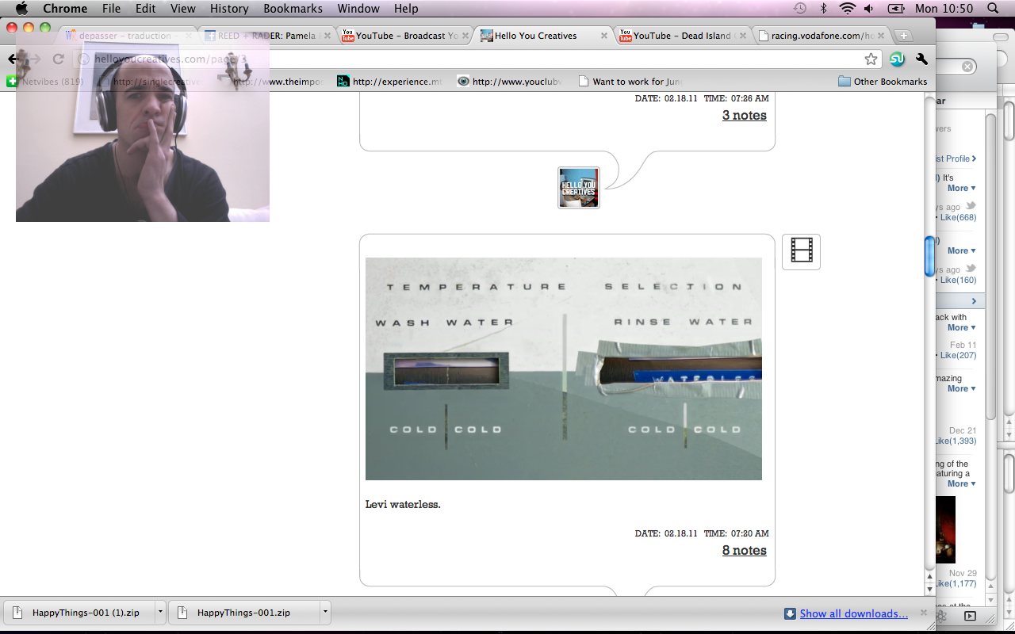Viewport: 1015px width, 634px height.
Task: Click the Bluetooth menu bar icon
Action: click(x=823, y=9)
